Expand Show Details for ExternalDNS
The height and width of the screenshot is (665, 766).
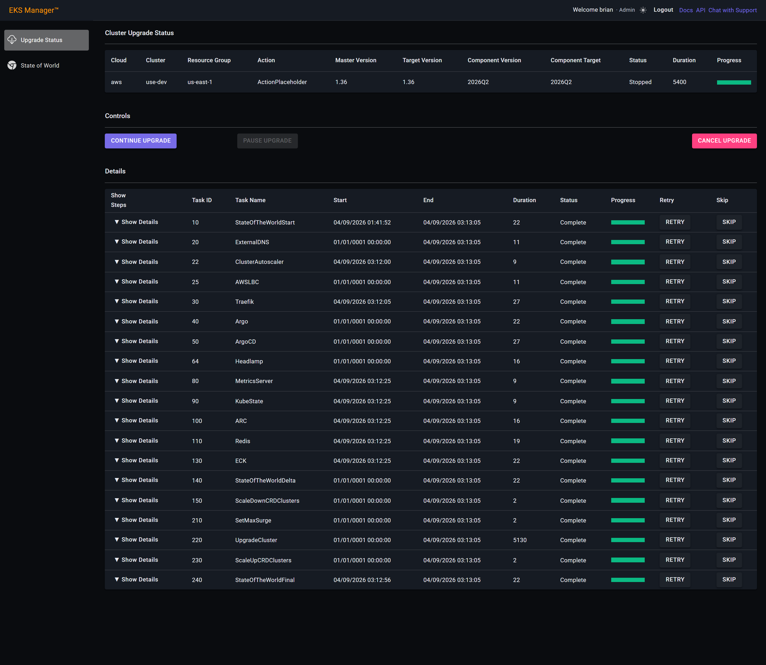coord(136,242)
